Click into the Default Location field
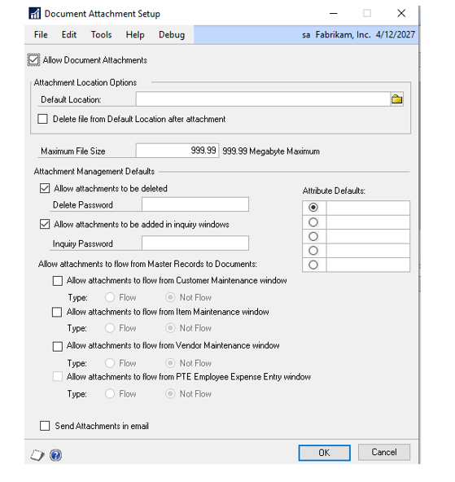 pyautogui.click(x=263, y=99)
